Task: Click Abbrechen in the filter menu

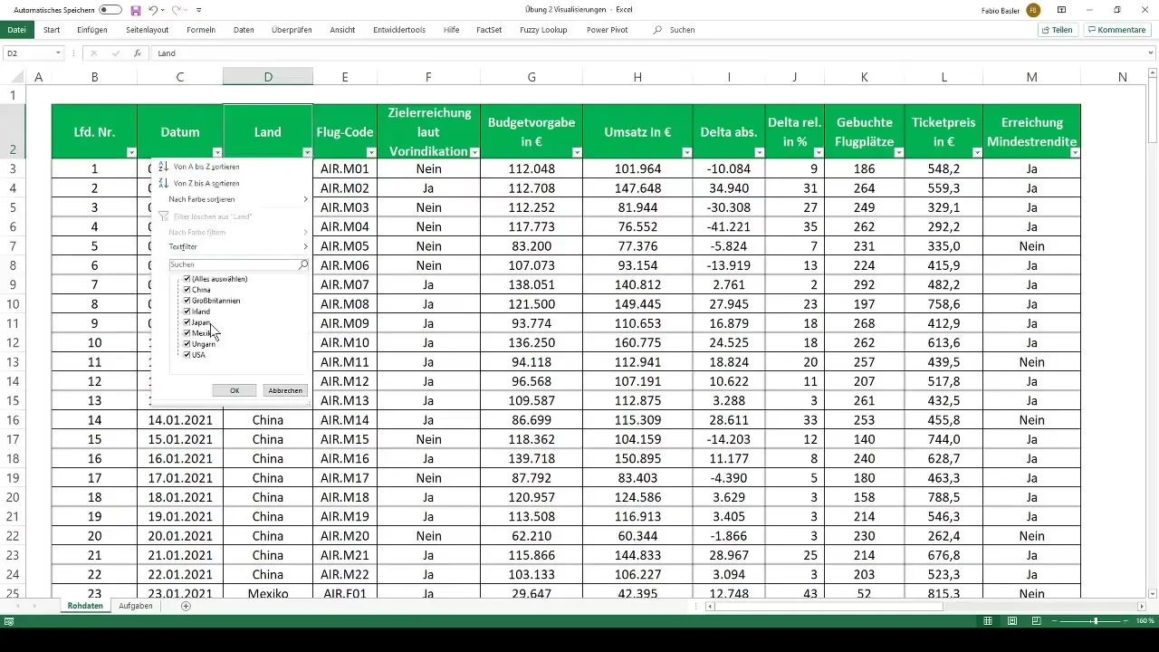Action: 285,390
